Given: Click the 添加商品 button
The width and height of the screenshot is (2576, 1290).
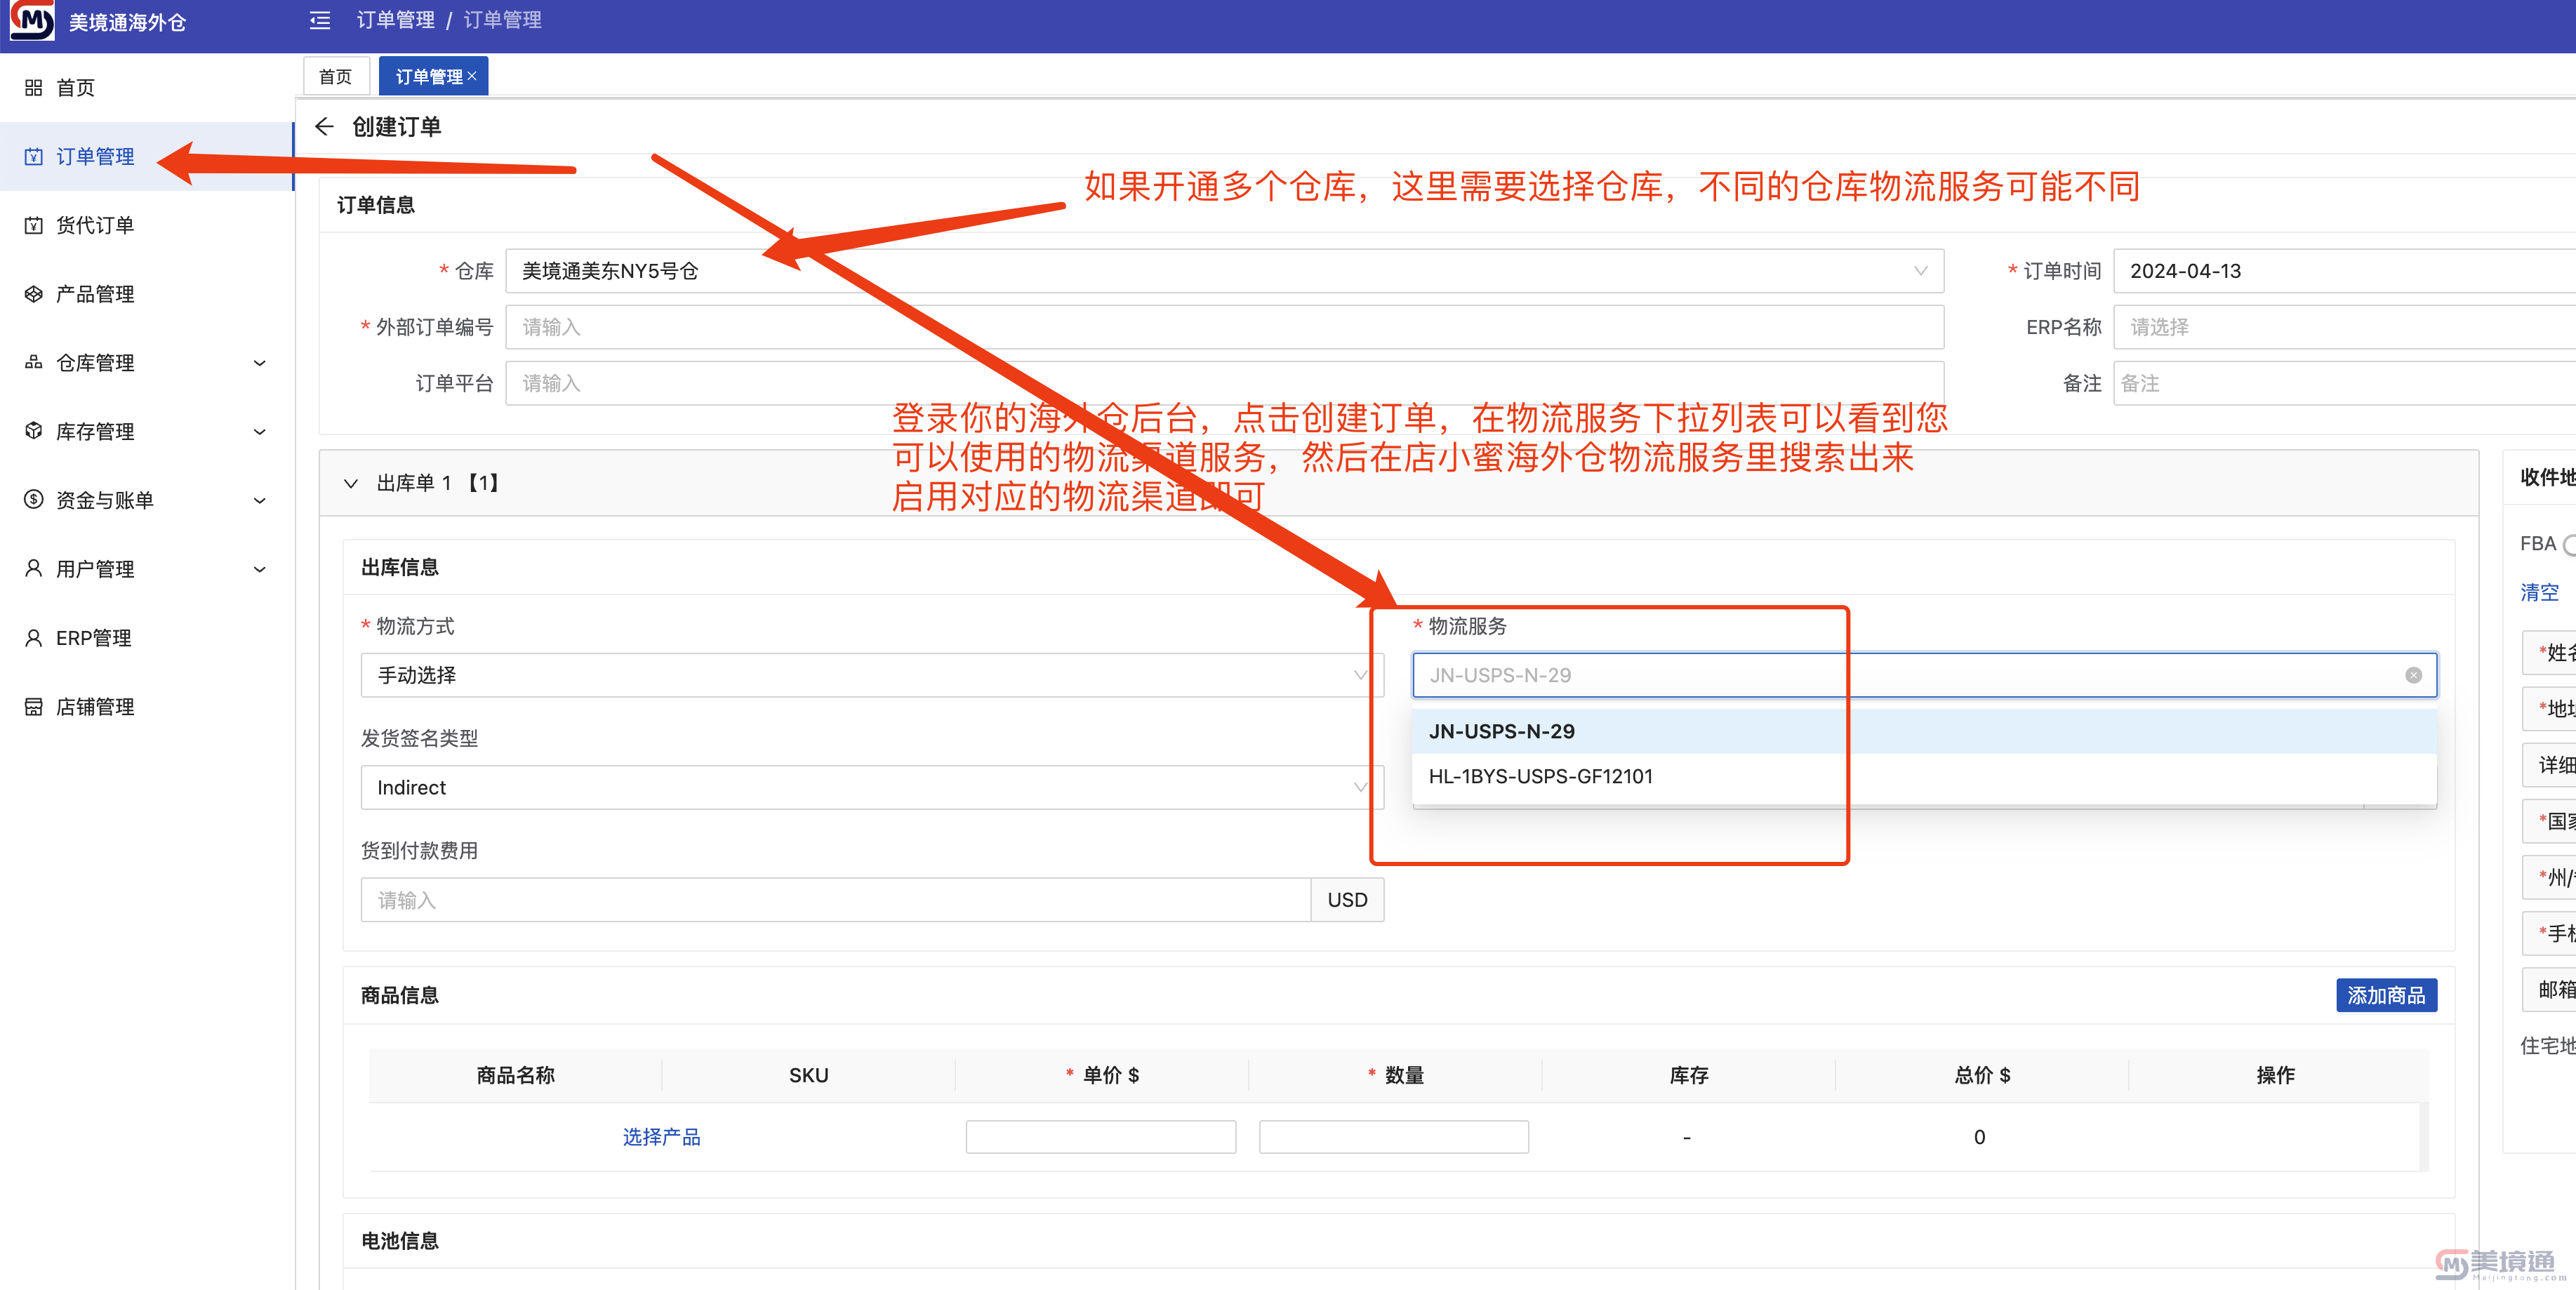Looking at the screenshot, I should point(2386,996).
